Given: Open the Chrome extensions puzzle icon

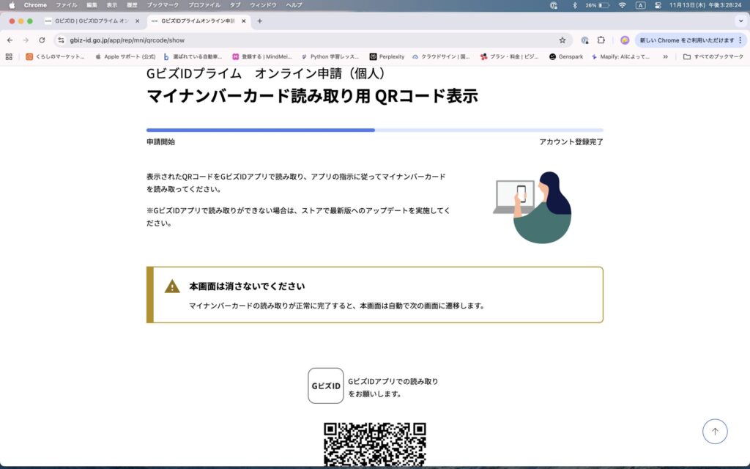Looking at the screenshot, I should [601, 40].
